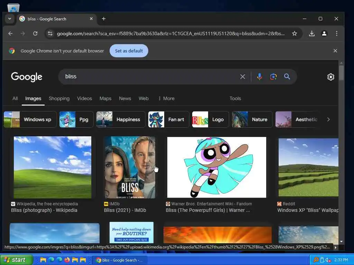This screenshot has height=265, width=354.
Task: Select the Images tab
Action: click(x=33, y=98)
